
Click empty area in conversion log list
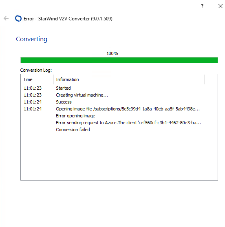tap(119, 156)
